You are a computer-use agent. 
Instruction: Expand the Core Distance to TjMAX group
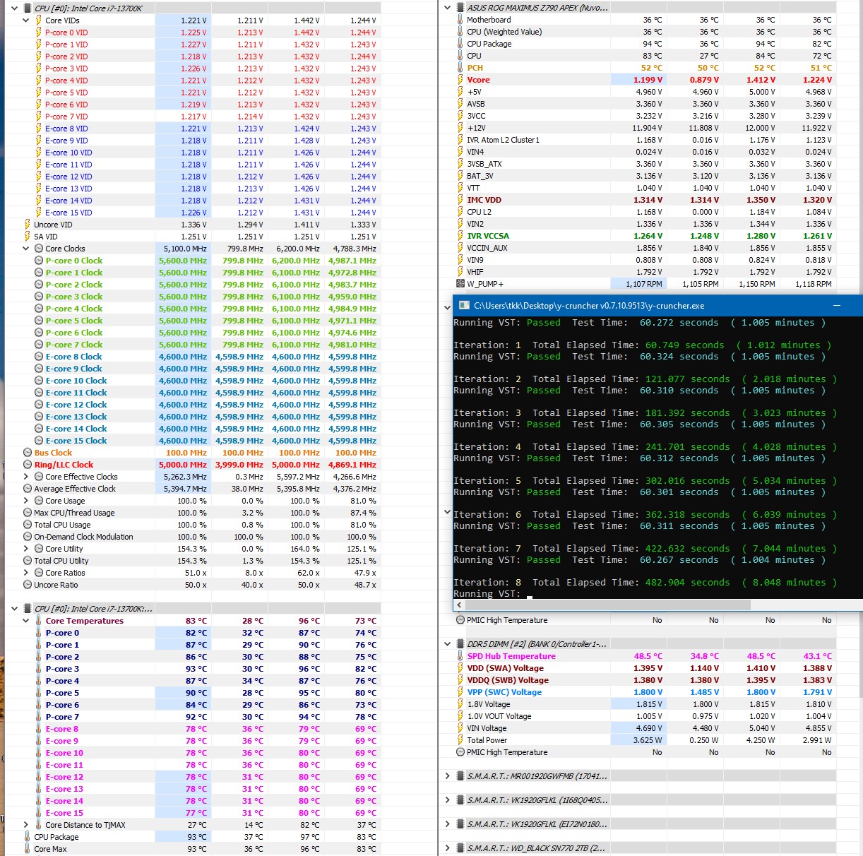coord(26,825)
